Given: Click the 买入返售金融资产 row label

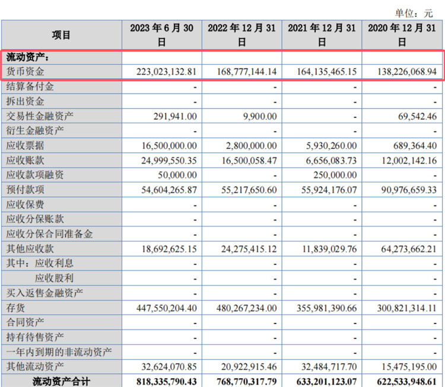Looking at the screenshot, I should [x=44, y=293].
